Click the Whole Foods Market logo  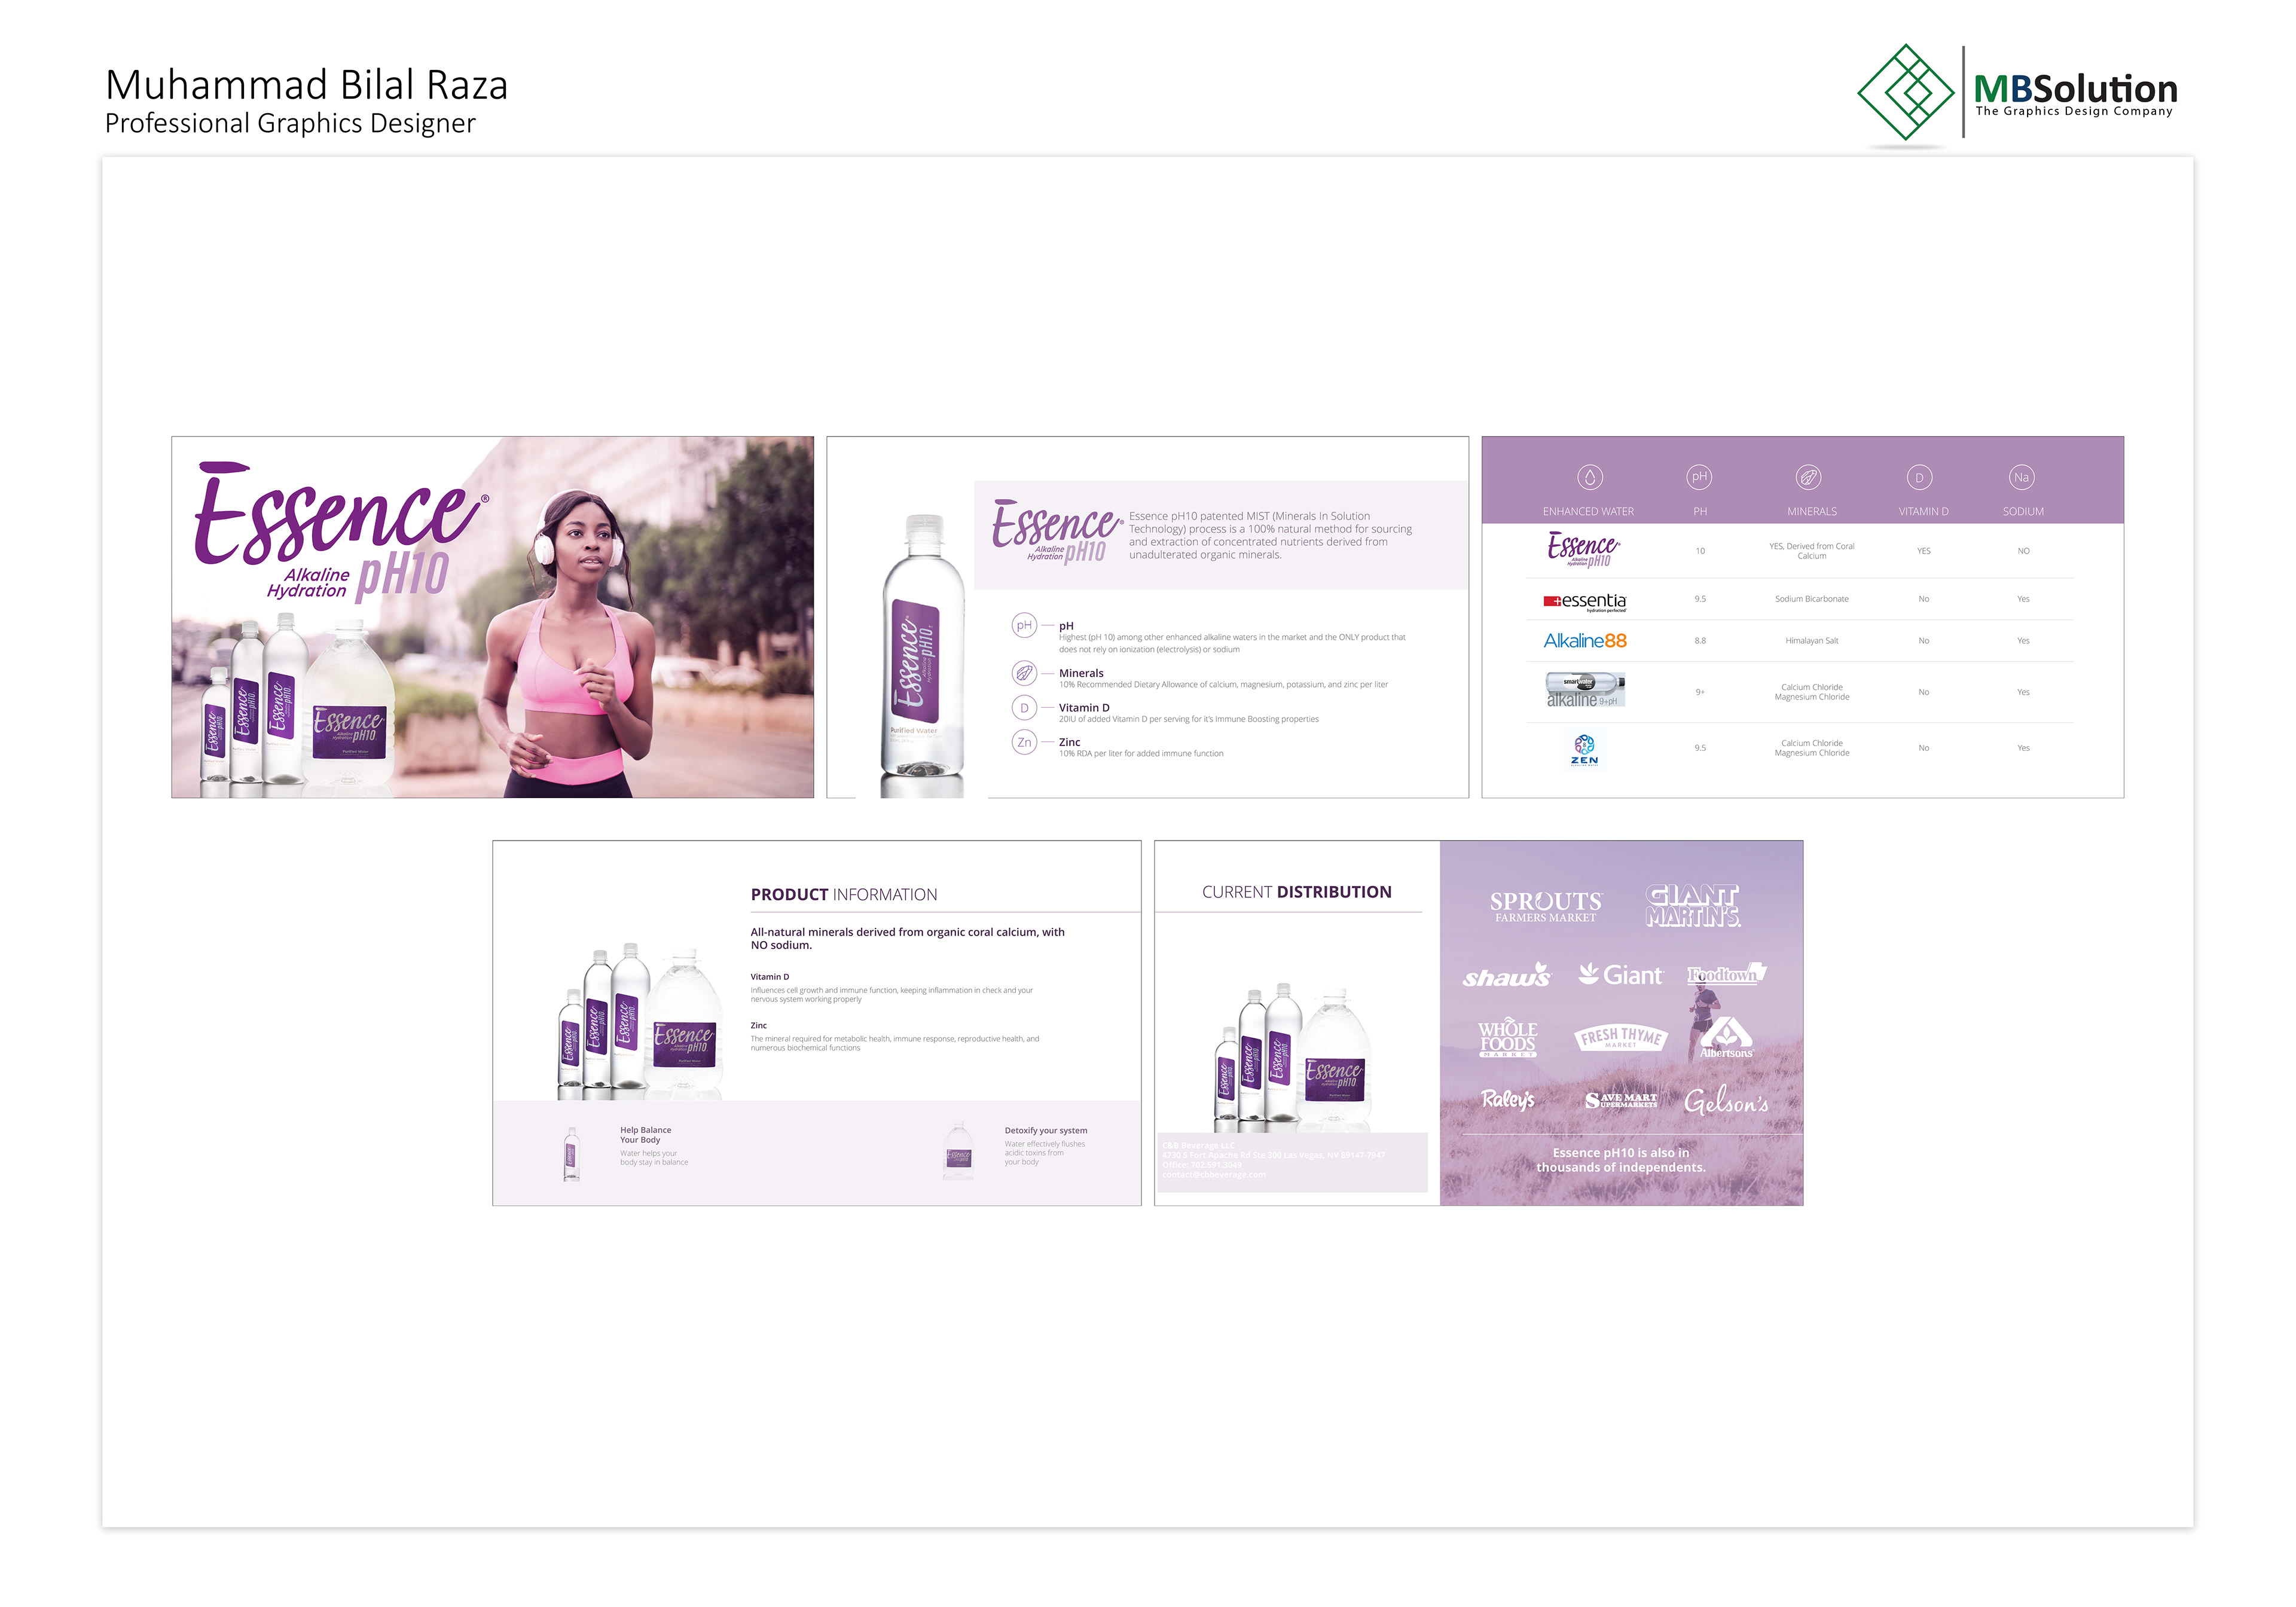(1508, 1039)
